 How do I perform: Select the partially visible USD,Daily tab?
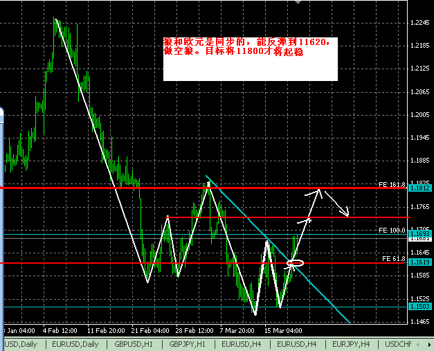21,344
